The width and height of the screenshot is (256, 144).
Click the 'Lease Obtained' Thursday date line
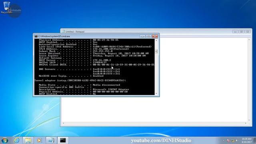[x=94, y=53]
